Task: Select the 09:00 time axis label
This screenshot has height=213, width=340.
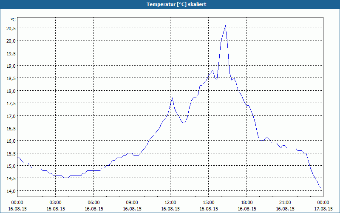Action: click(132, 203)
